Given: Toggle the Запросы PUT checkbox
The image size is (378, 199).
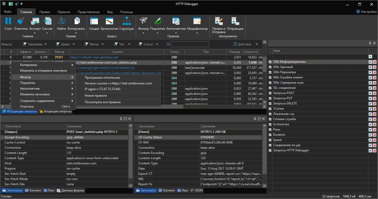Looking at the screenshot, I should [270, 98].
